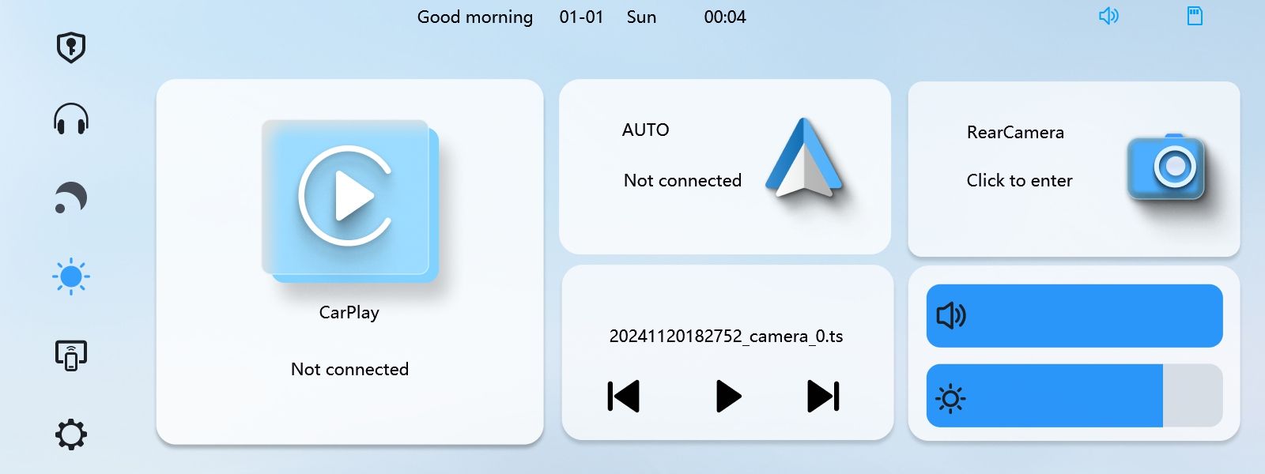Adjust the volume slider bar
This screenshot has width=1265, height=474.
[1074, 316]
